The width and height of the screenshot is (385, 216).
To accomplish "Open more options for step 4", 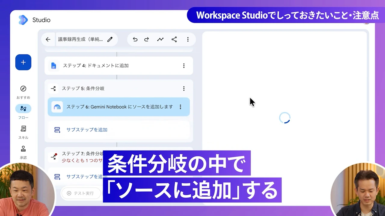I will click(184, 66).
